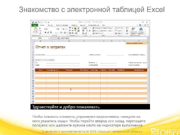Click the fx Insert Function button

pos(59,38)
